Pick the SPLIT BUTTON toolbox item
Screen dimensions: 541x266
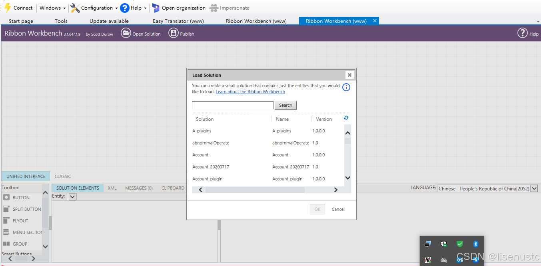pos(22,209)
